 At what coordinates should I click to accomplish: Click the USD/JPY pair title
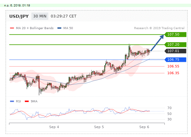(x=19, y=16)
